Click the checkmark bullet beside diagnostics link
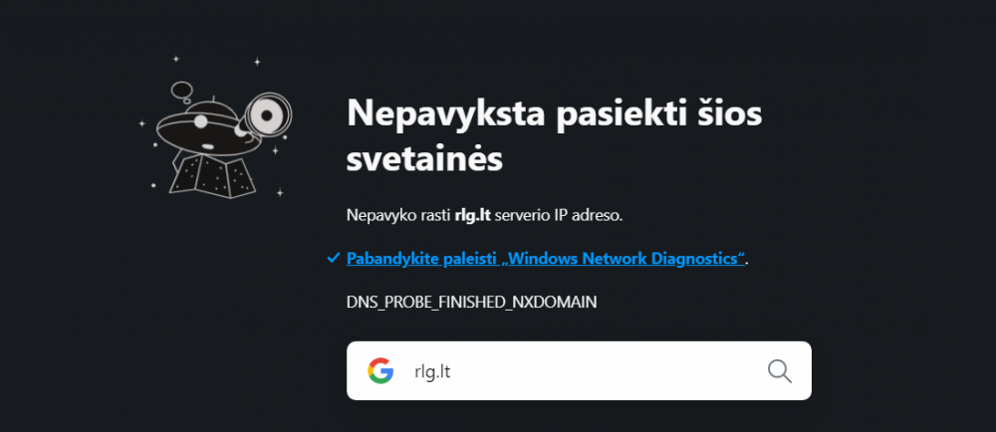The width and height of the screenshot is (996, 432). click(333, 259)
